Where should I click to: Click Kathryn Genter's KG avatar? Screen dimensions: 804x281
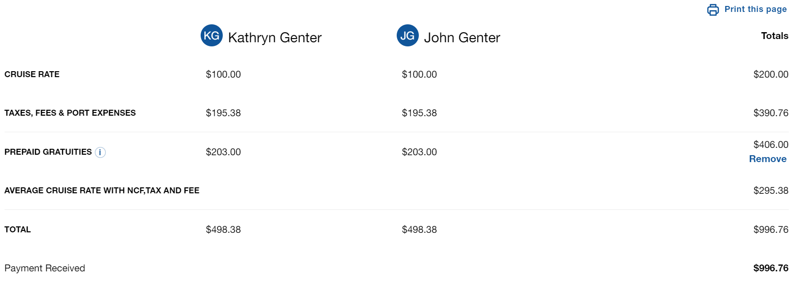[x=212, y=35]
